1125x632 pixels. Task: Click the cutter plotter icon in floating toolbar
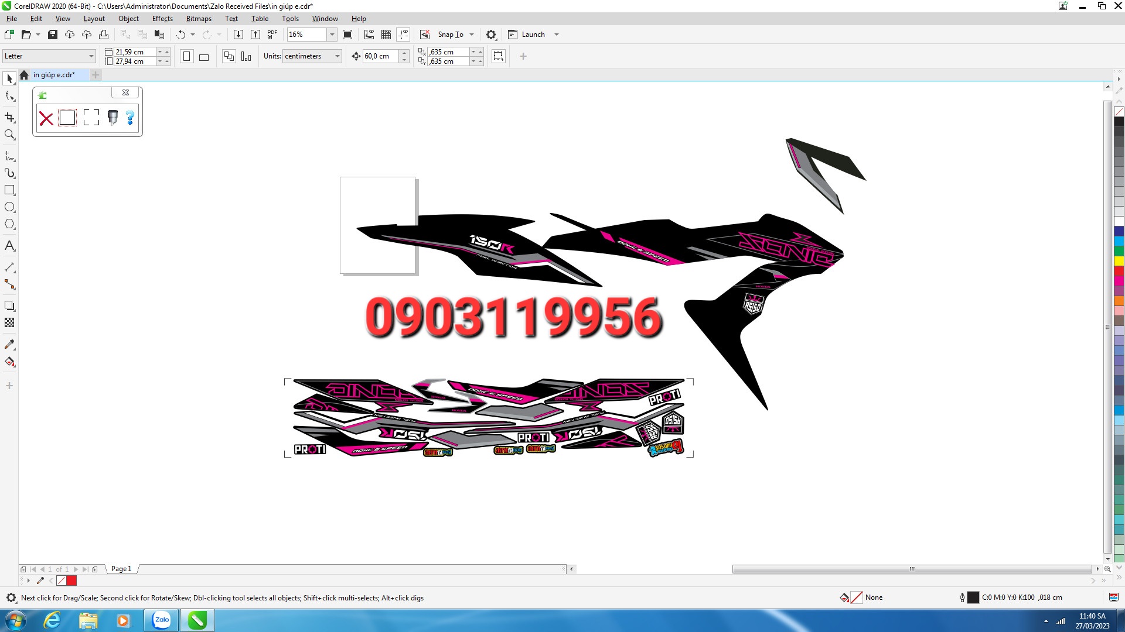[x=112, y=118]
